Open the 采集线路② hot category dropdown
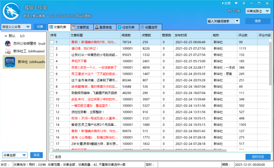The width and height of the screenshot is (274, 168). tap(258, 11)
